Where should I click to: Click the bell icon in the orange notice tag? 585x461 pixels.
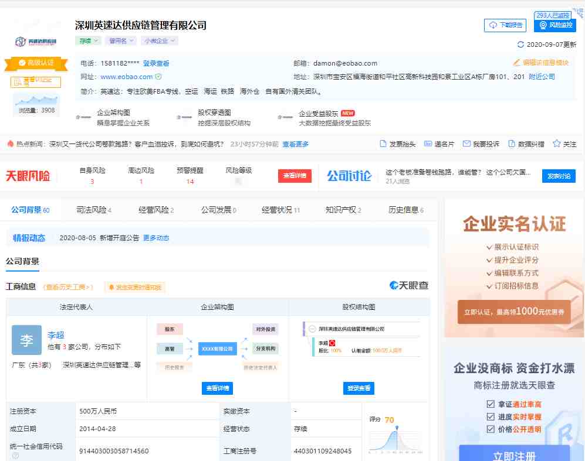click(x=111, y=287)
